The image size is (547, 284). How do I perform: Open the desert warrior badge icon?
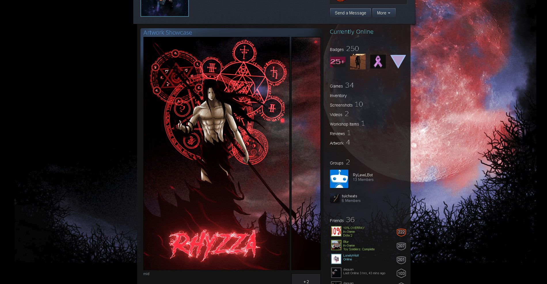click(358, 62)
